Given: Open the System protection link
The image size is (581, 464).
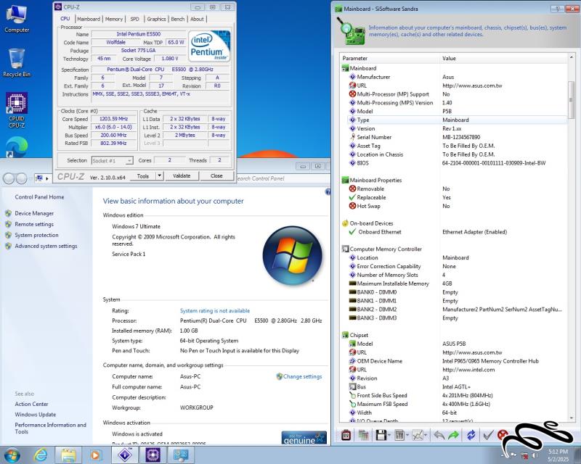Looking at the screenshot, I should (37, 235).
